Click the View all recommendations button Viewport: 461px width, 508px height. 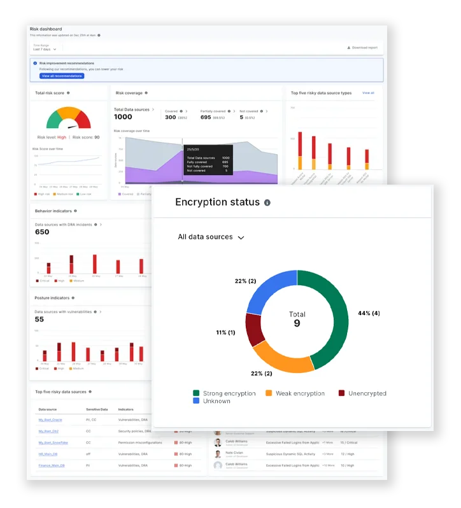(x=62, y=76)
